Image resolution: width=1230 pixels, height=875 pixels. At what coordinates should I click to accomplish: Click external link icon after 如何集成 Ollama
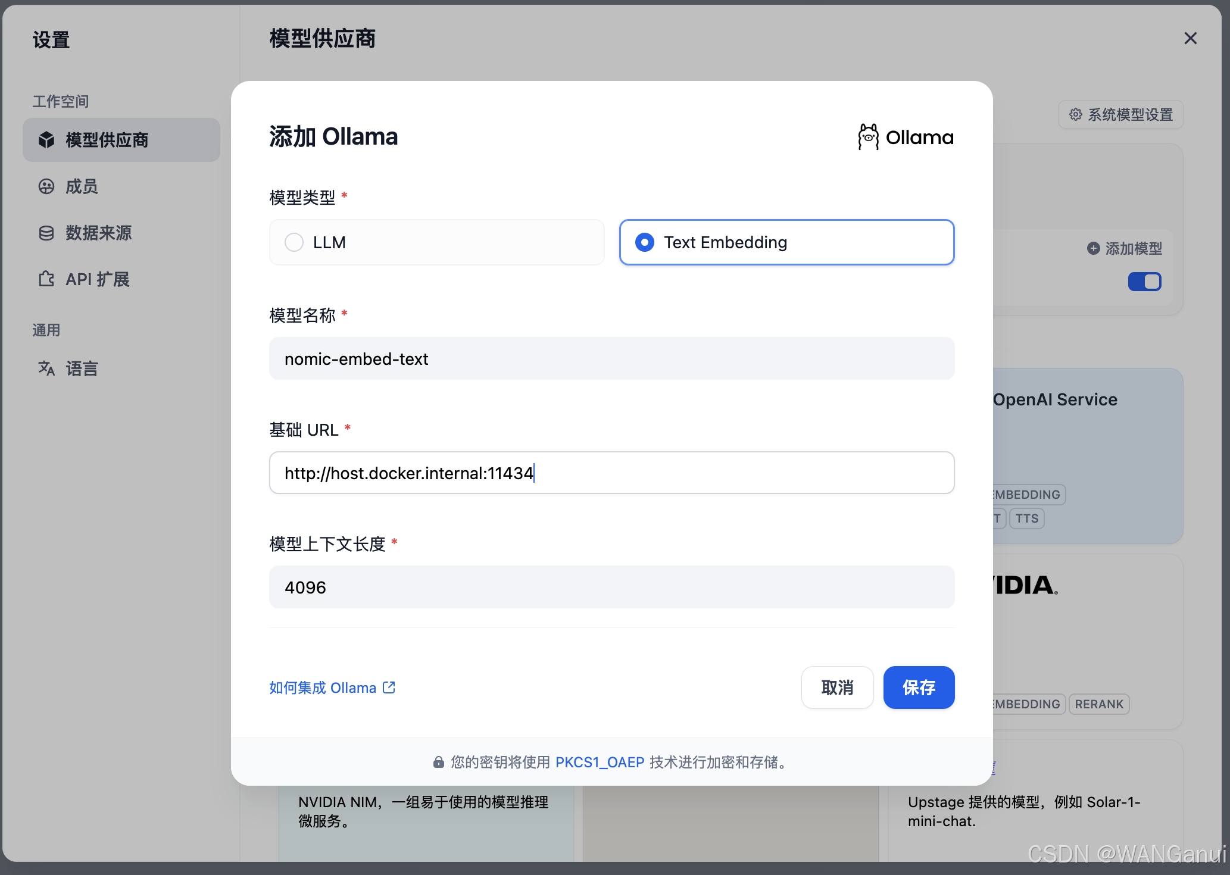click(389, 687)
